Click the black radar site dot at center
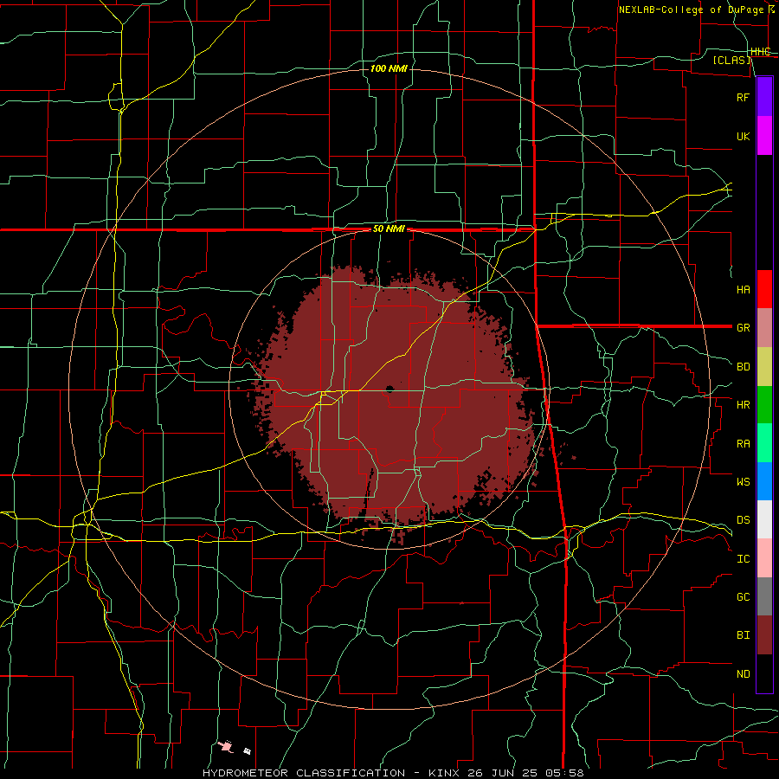This screenshot has height=779, width=779. [x=389, y=389]
